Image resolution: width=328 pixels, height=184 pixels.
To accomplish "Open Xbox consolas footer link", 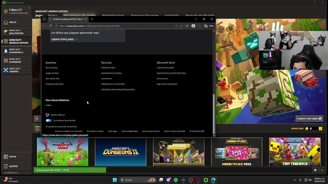I will coord(52,68).
